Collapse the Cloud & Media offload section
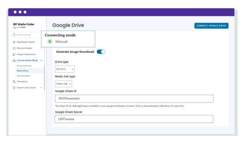 coord(41,61)
